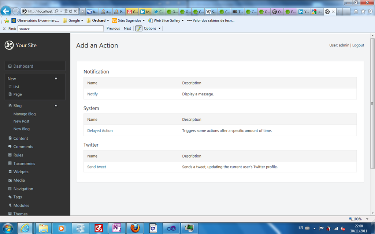Collapse the Blog menu chevron
The height and width of the screenshot is (234, 375).
[56, 106]
